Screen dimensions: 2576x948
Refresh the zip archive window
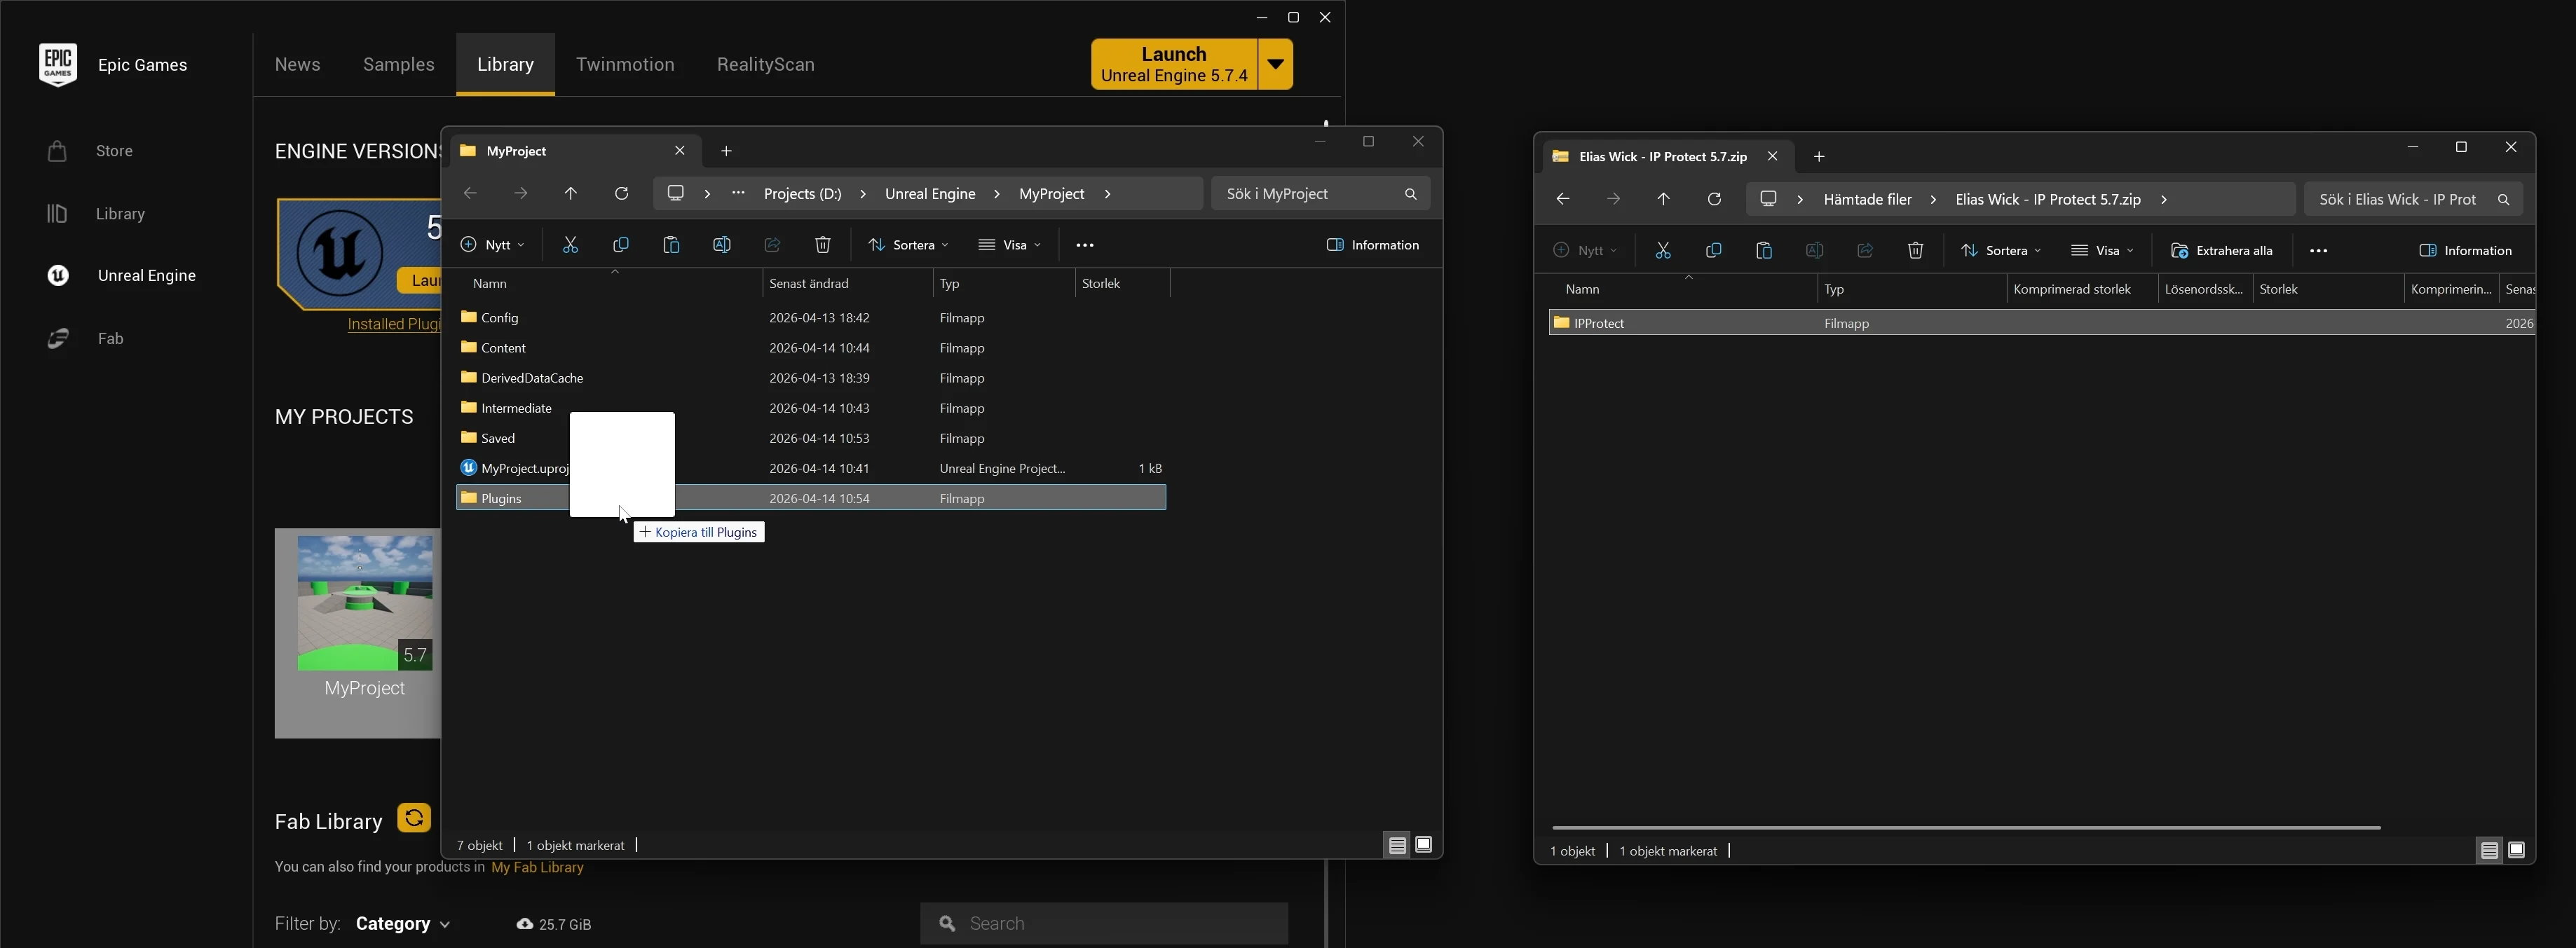click(1714, 200)
